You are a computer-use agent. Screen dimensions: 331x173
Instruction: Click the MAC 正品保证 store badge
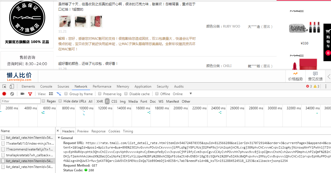[27, 18]
